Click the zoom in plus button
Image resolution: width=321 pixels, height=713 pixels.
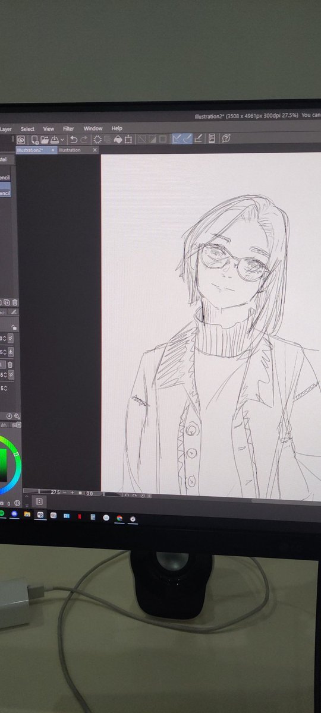pyautogui.click(x=72, y=493)
